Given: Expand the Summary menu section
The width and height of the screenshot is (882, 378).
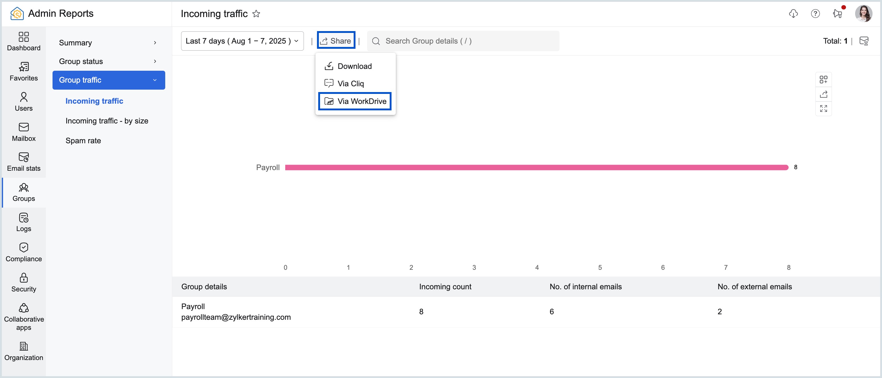Looking at the screenshot, I should (108, 43).
